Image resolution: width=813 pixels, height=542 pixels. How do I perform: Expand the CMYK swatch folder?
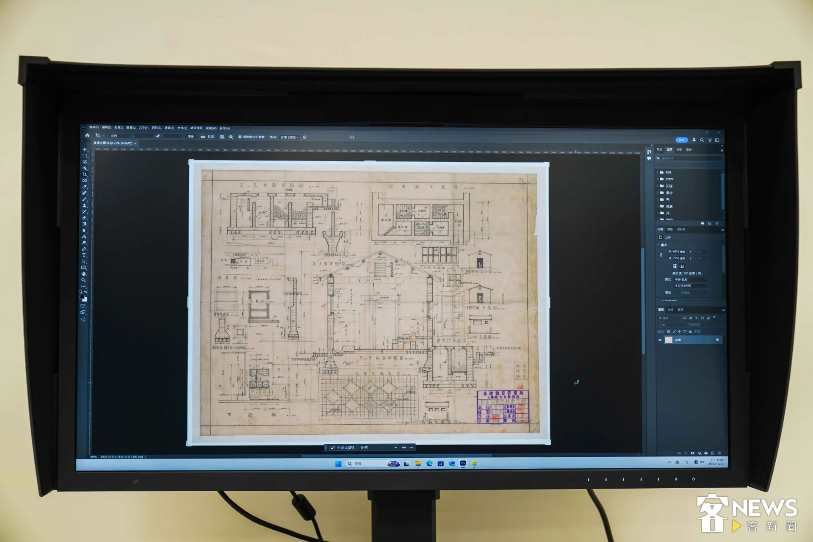point(658,179)
